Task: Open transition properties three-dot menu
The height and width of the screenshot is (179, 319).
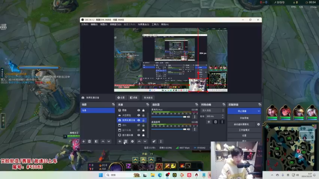Action: (222, 122)
